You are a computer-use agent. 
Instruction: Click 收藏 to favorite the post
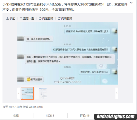click(x=16, y=116)
